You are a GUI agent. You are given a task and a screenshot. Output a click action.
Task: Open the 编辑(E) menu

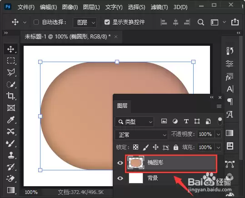click(48, 7)
